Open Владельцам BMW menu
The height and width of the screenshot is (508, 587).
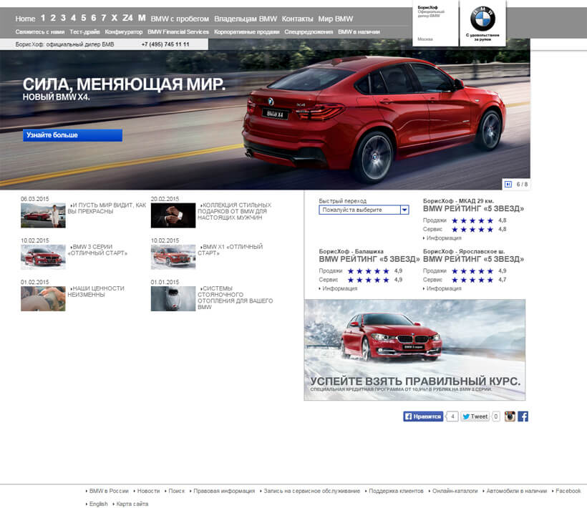coord(246,19)
